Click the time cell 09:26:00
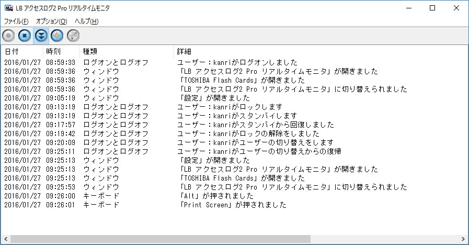The image size is (469, 245). tap(61, 196)
